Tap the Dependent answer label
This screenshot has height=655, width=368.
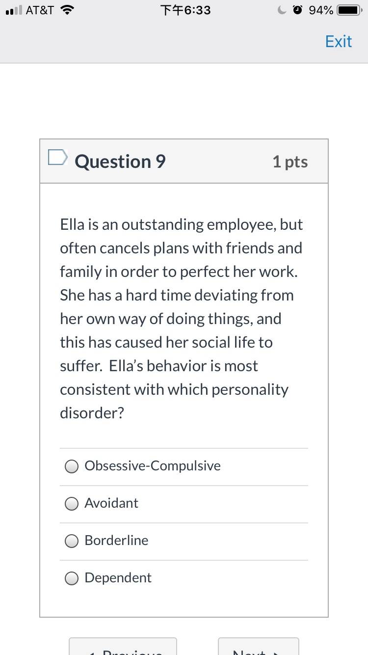tap(118, 577)
